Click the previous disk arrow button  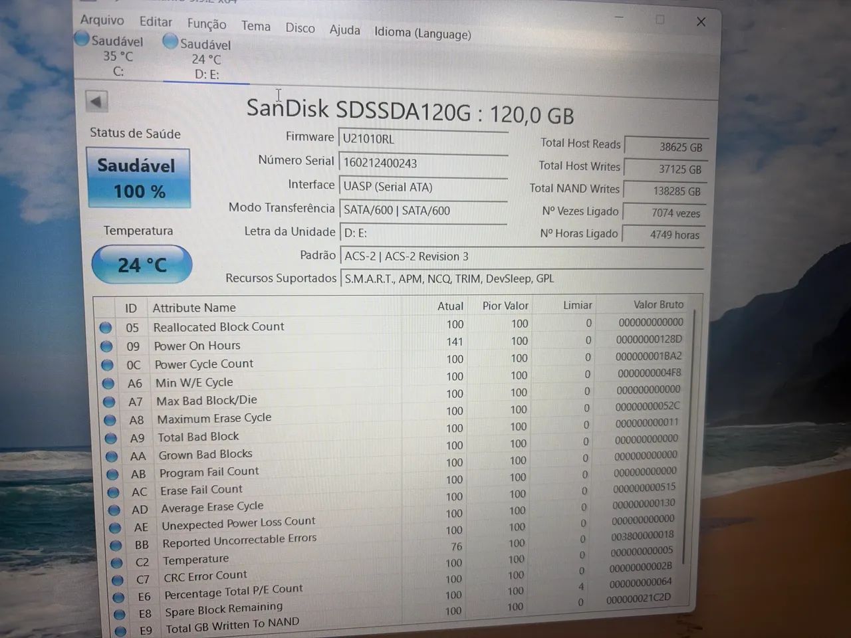(96, 102)
